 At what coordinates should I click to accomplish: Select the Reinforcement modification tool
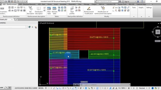click(89, 10)
